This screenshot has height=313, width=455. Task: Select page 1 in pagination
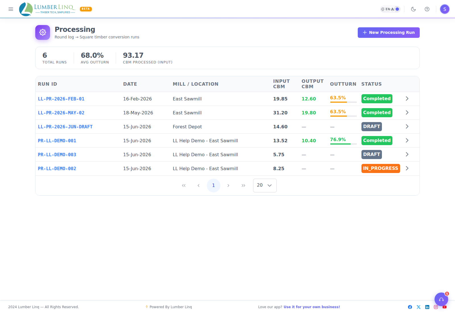point(214,186)
